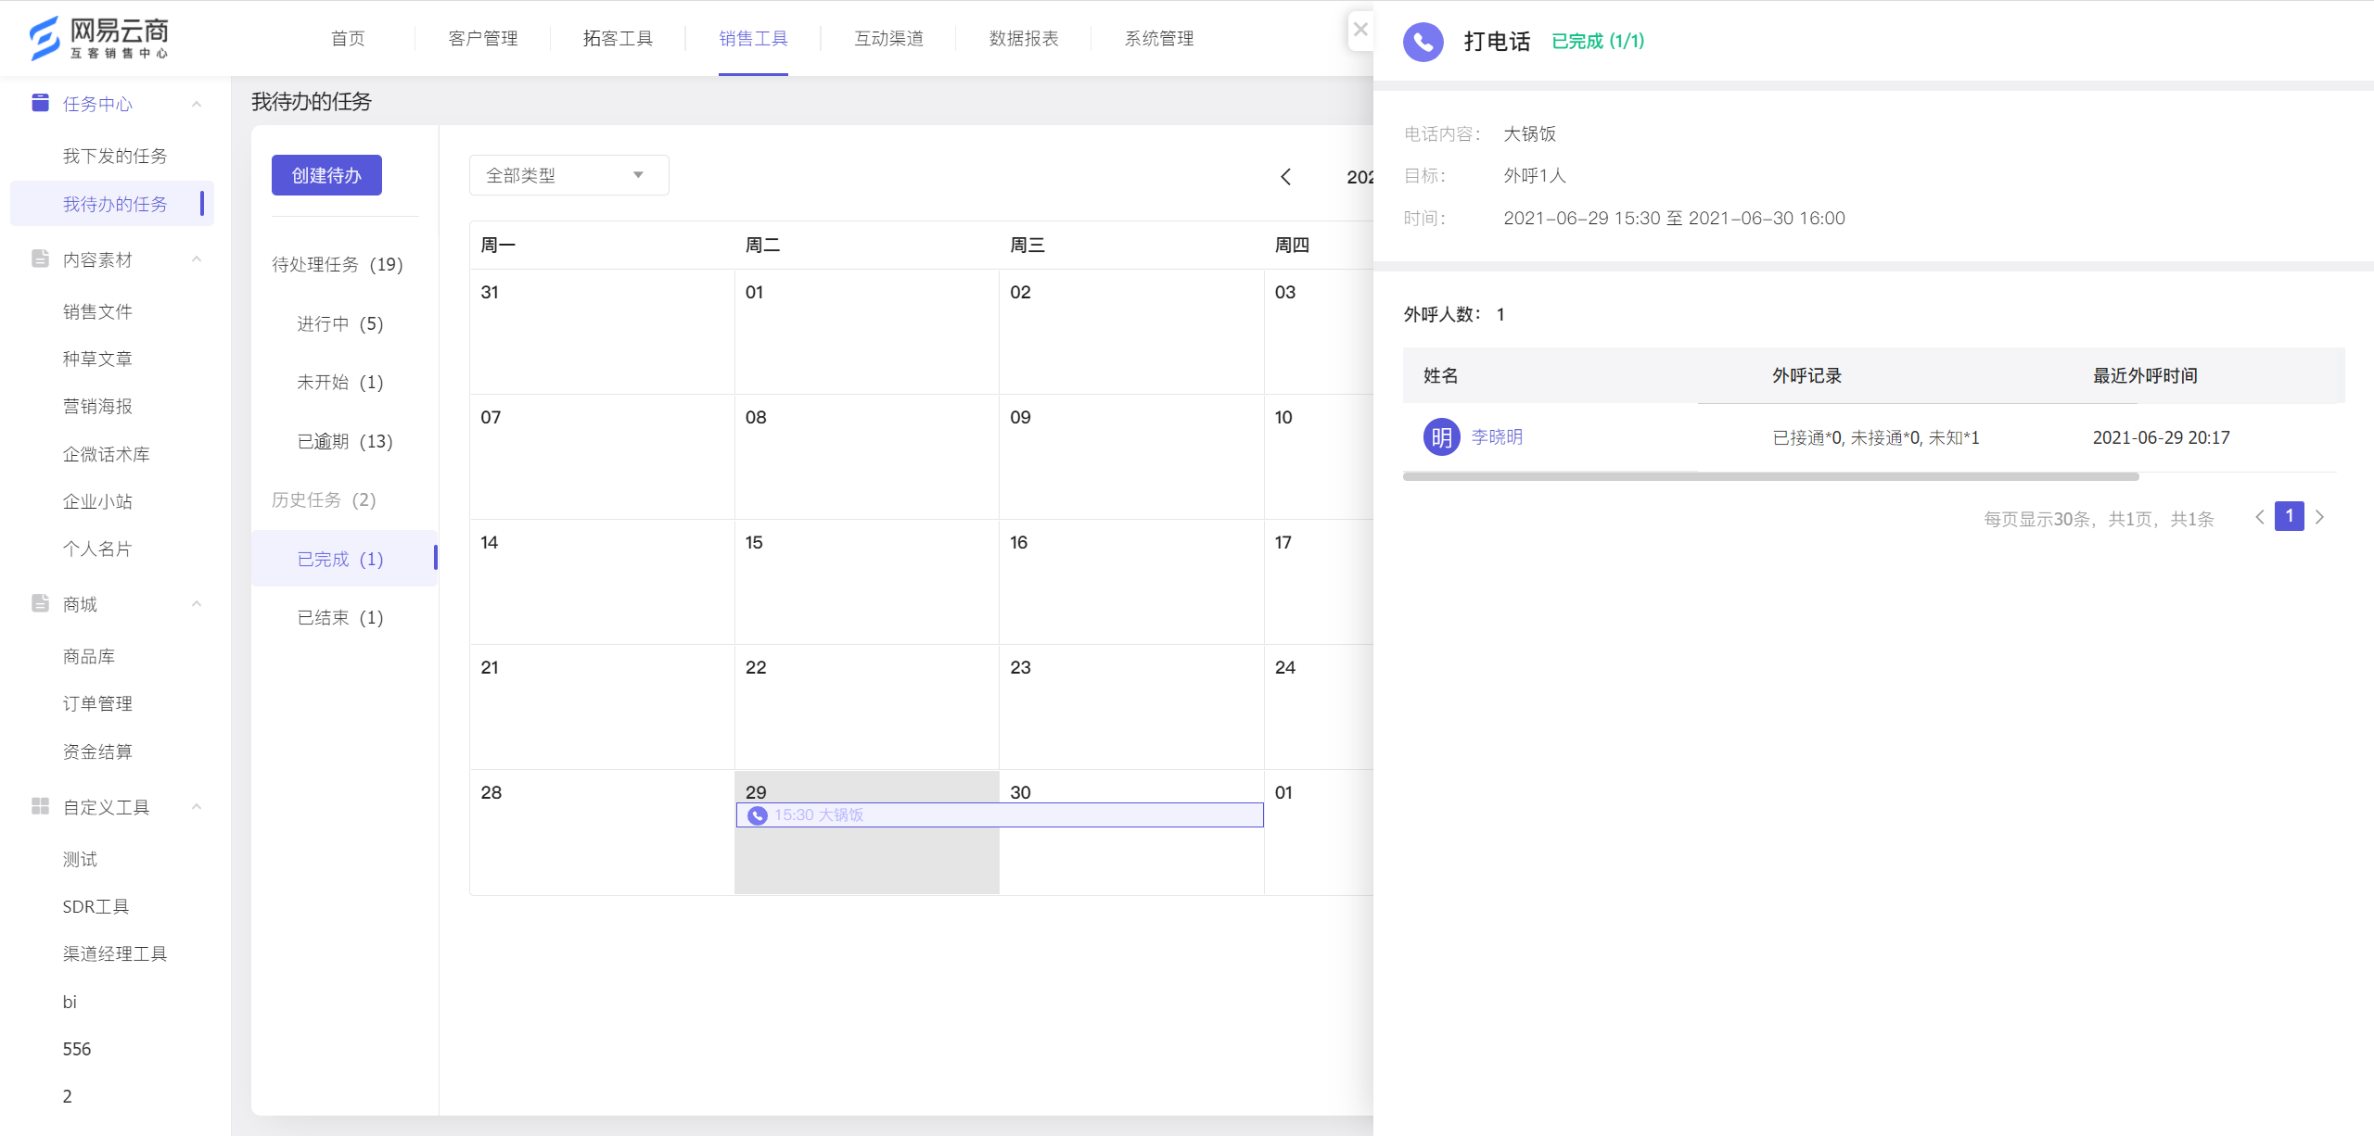The image size is (2374, 1136).
Task: Collapse the 内容素材 menu group
Action: (x=197, y=259)
